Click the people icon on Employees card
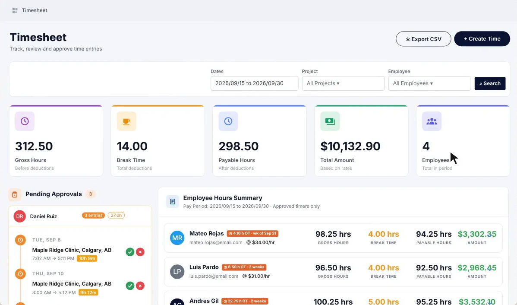The image size is (517, 305). pyautogui.click(x=432, y=121)
